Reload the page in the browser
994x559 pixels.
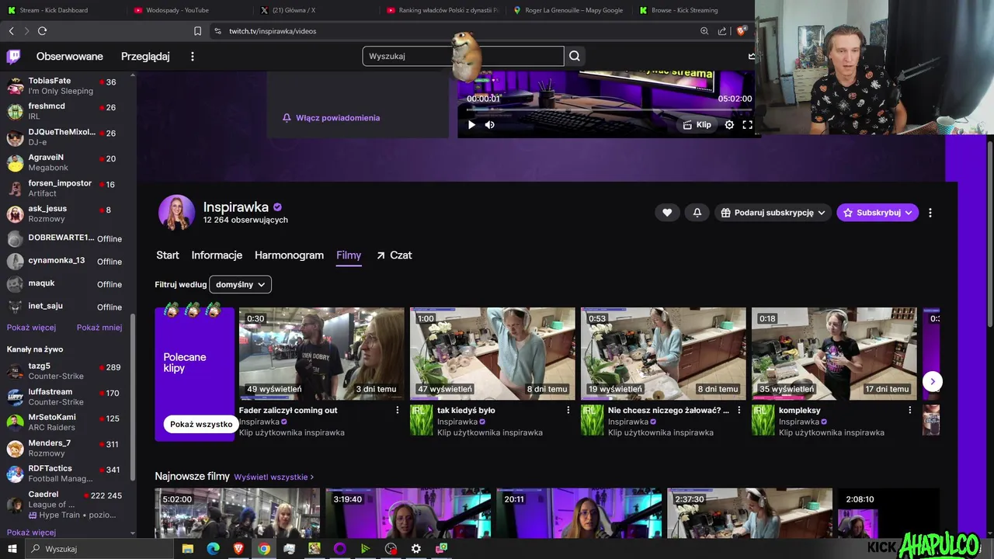coord(42,31)
